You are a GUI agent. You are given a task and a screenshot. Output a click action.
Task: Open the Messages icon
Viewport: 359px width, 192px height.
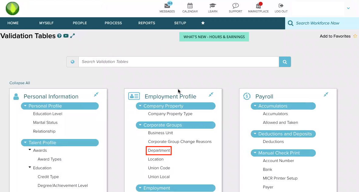tap(167, 6)
